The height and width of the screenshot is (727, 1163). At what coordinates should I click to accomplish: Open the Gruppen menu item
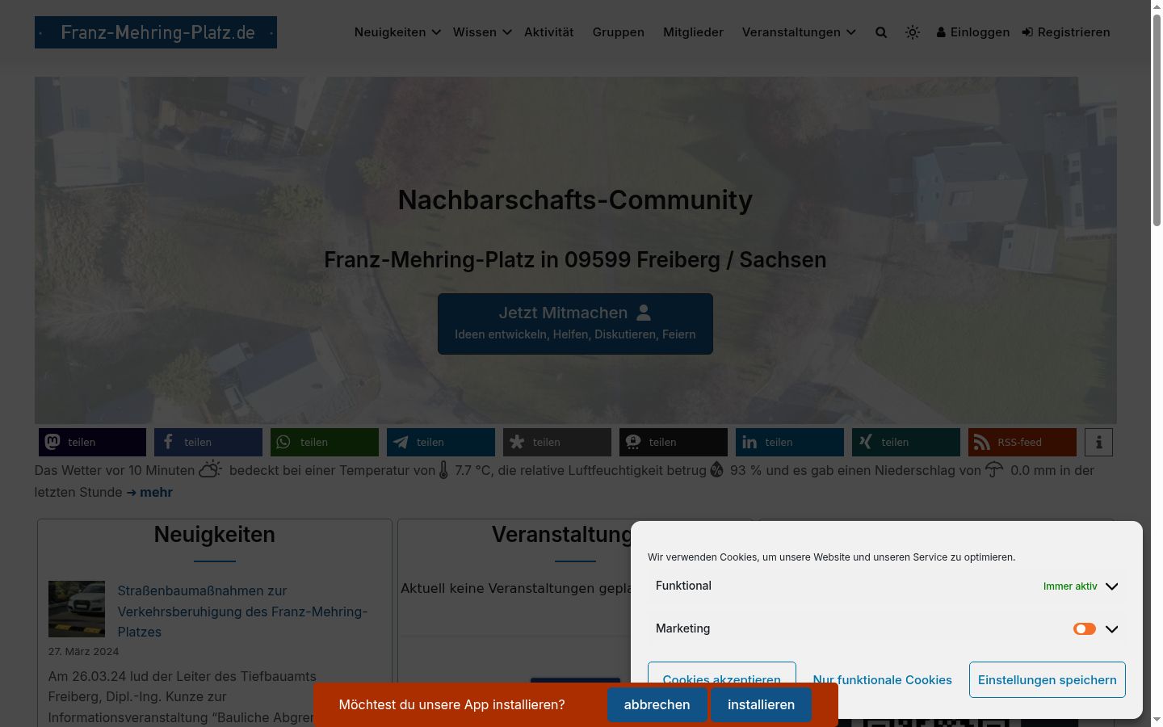point(619,32)
